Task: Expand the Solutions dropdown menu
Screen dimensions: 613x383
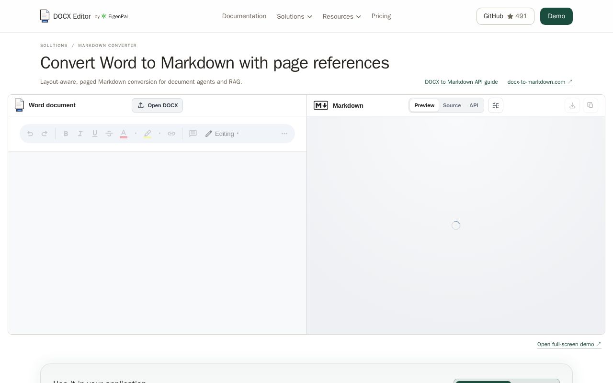Action: tap(295, 16)
